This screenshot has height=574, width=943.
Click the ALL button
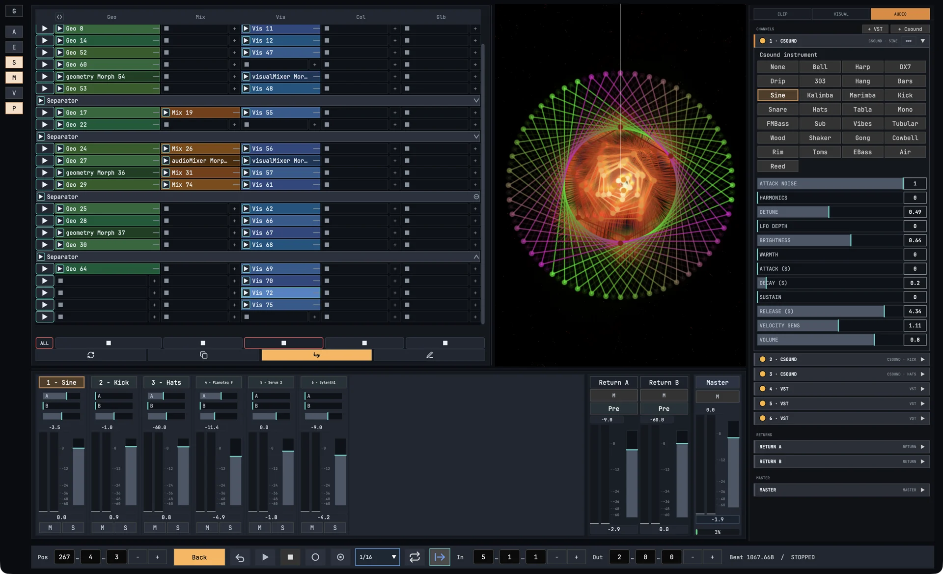pyautogui.click(x=44, y=343)
